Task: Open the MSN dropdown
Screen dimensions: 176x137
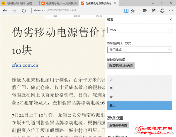Action: [x=140, y=30]
